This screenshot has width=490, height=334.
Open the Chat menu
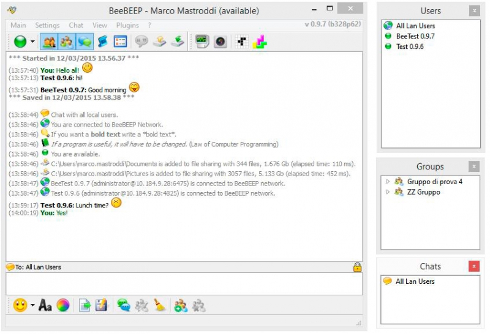pyautogui.click(x=76, y=25)
